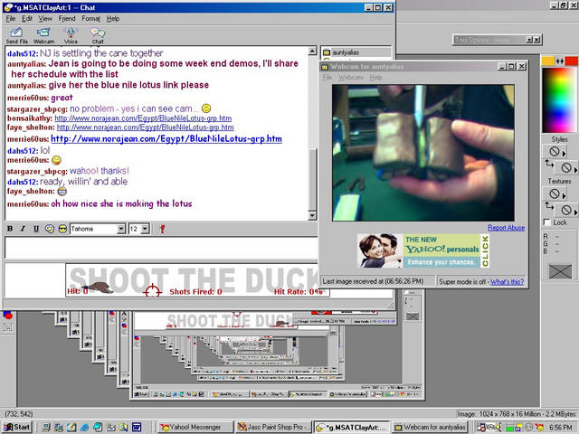Image resolution: width=579 pixels, height=434 pixels.
Task: Select auntyalias in the chat member list
Action: [x=346, y=52]
